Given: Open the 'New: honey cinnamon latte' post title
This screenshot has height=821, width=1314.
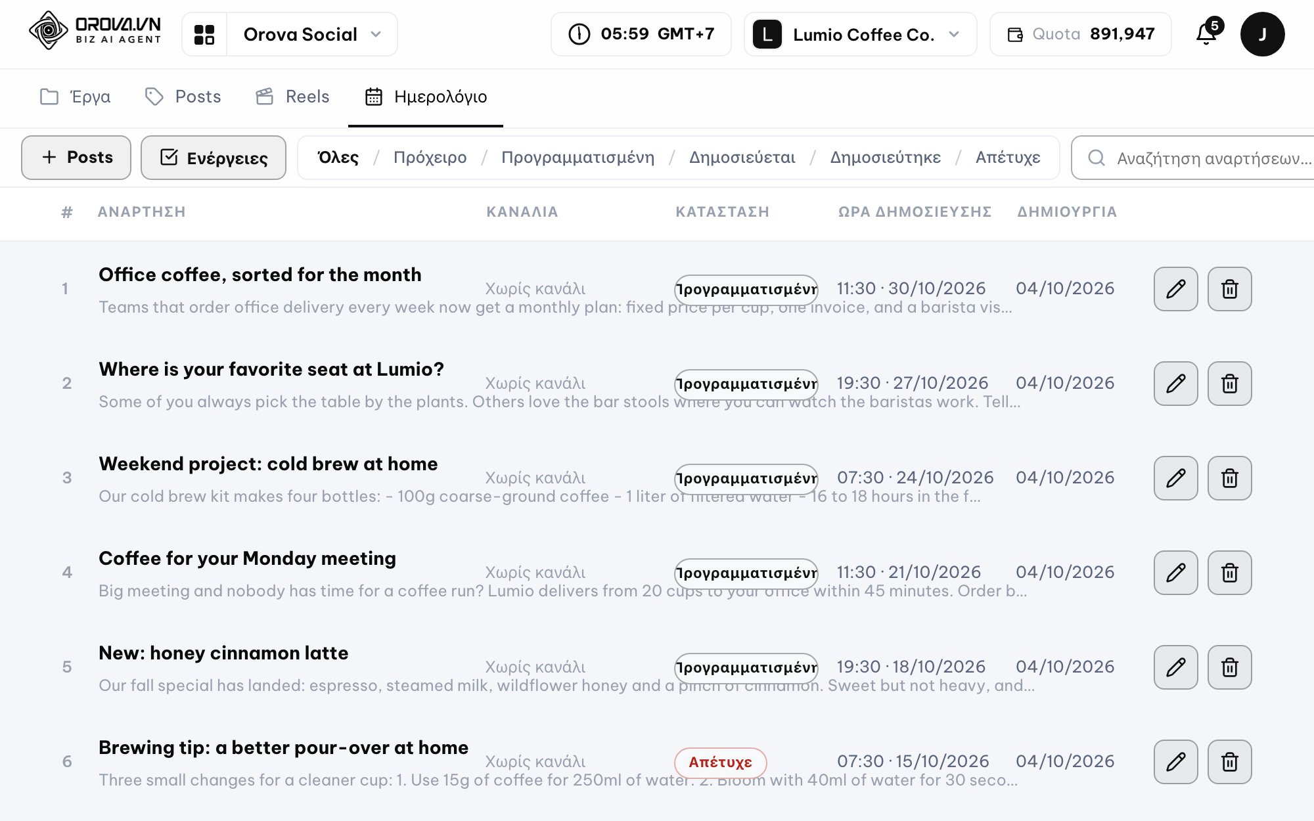Looking at the screenshot, I should [223, 653].
